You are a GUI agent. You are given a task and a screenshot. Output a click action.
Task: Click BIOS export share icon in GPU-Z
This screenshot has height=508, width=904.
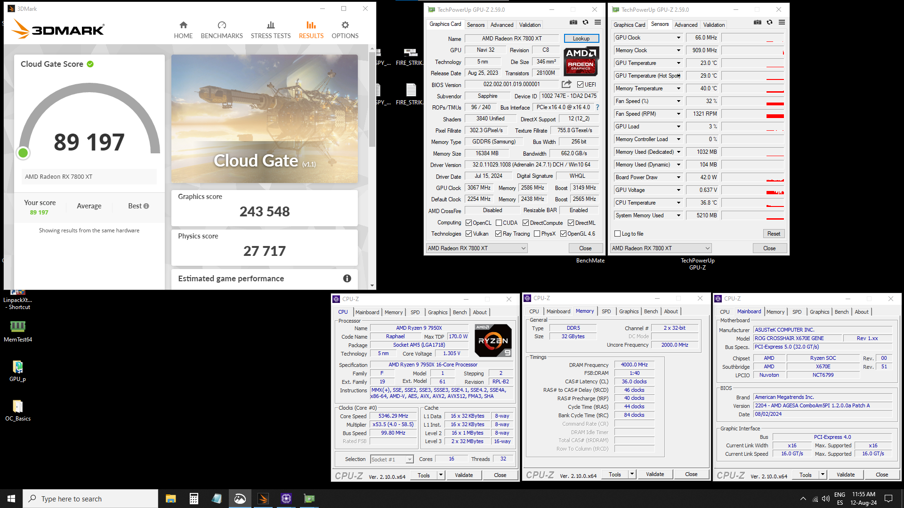click(x=566, y=84)
